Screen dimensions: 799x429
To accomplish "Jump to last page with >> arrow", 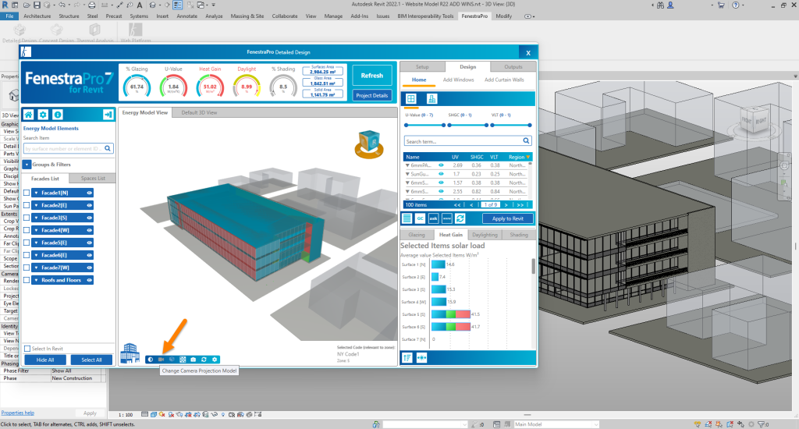I will (520, 205).
